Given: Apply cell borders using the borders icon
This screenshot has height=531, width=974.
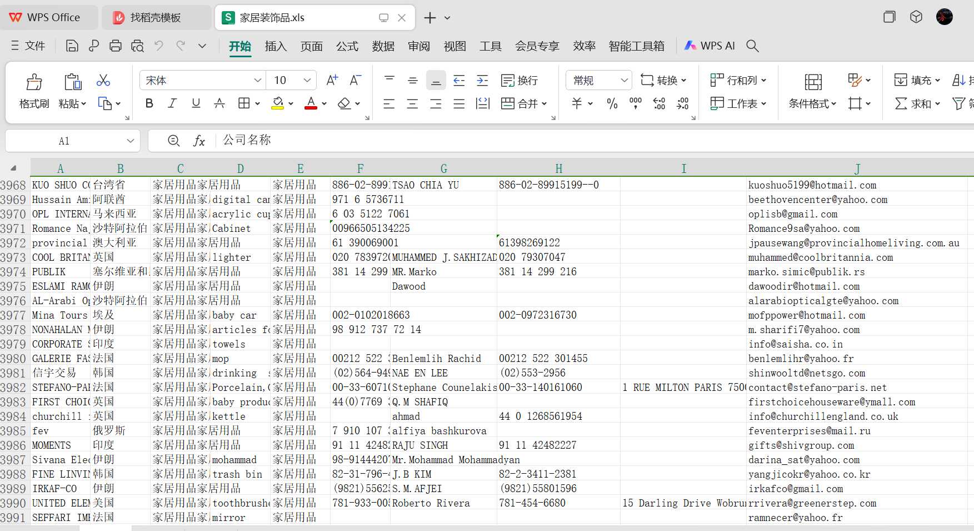Looking at the screenshot, I should (244, 103).
